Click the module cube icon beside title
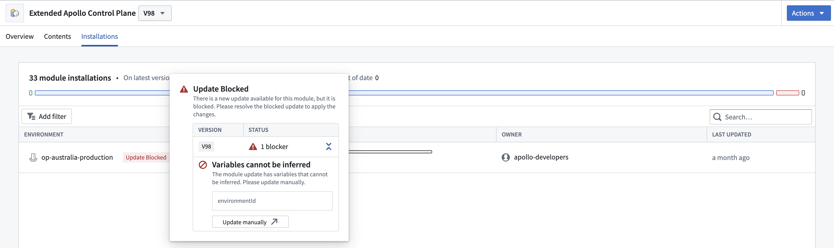Screen dimensions: 834x248 (15, 13)
